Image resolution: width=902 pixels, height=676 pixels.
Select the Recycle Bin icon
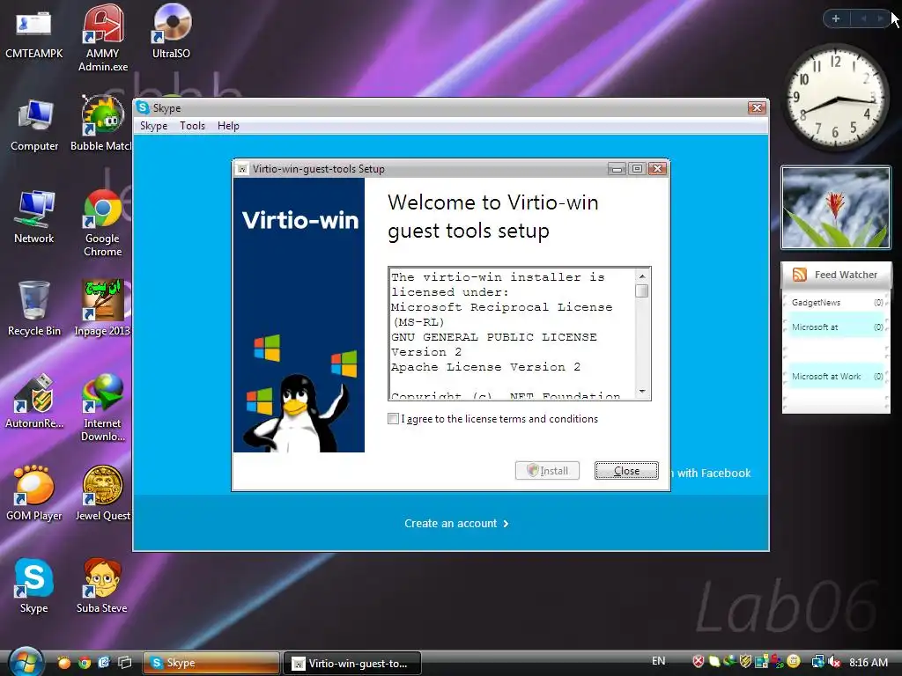(x=34, y=309)
